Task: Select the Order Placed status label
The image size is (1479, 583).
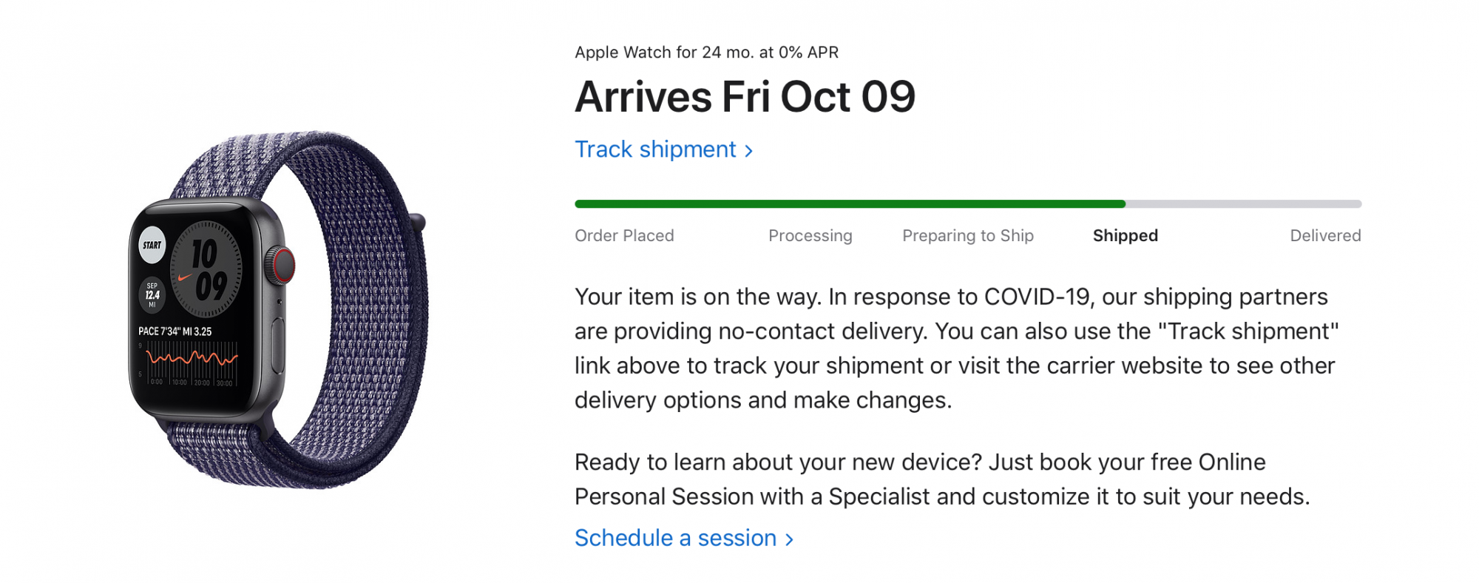Action: (624, 235)
